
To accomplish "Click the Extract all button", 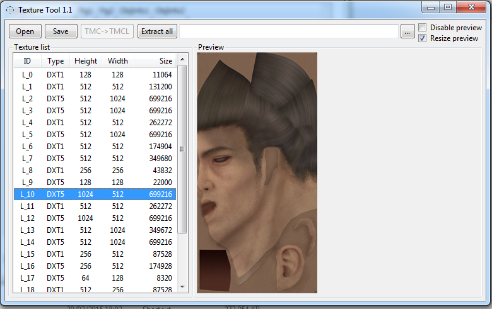I will [157, 31].
